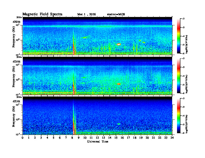Click the "-3" label on the dZ/dt color bar
Screen dimensions: 205x158
click(183, 107)
